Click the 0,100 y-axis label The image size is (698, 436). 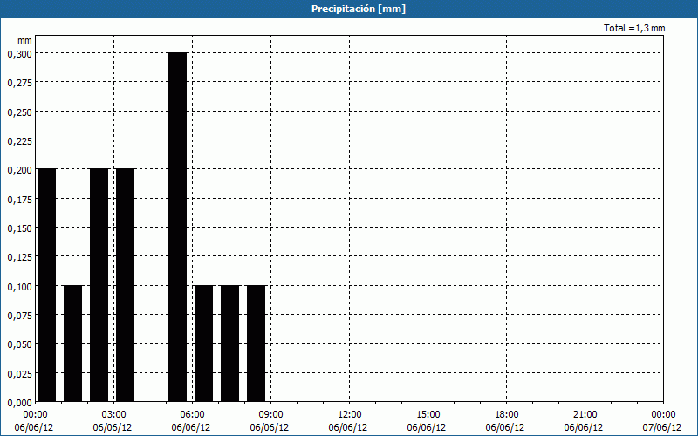[x=19, y=287]
